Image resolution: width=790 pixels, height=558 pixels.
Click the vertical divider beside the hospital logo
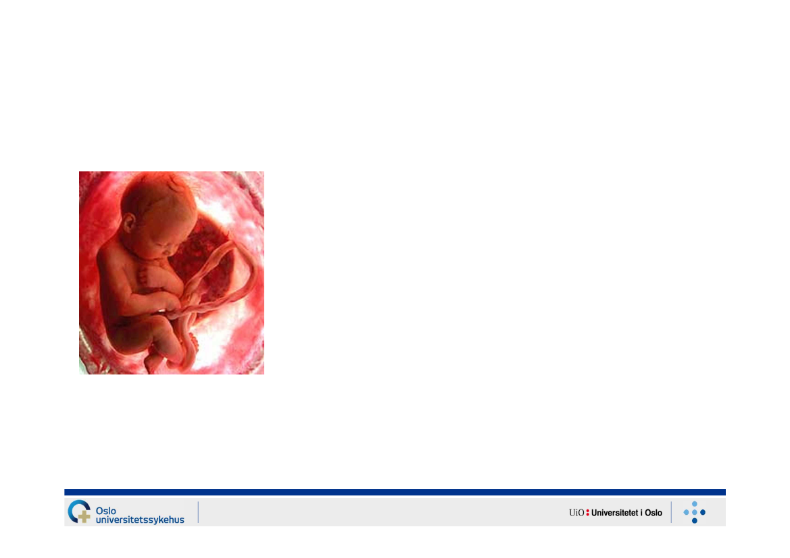198,512
